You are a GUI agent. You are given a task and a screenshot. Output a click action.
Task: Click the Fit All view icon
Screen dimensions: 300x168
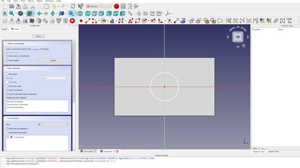5,14
